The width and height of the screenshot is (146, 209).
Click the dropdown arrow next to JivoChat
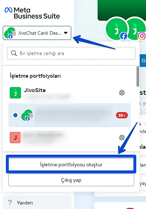click(66, 33)
